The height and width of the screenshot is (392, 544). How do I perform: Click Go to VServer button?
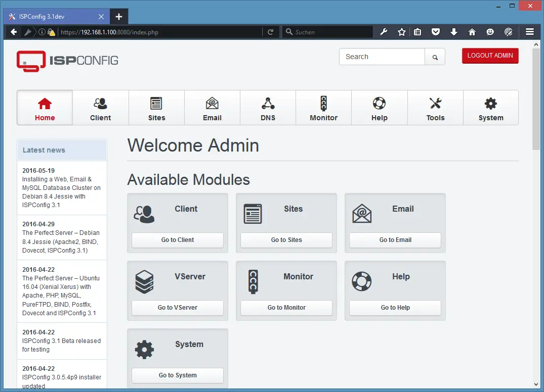tap(178, 308)
